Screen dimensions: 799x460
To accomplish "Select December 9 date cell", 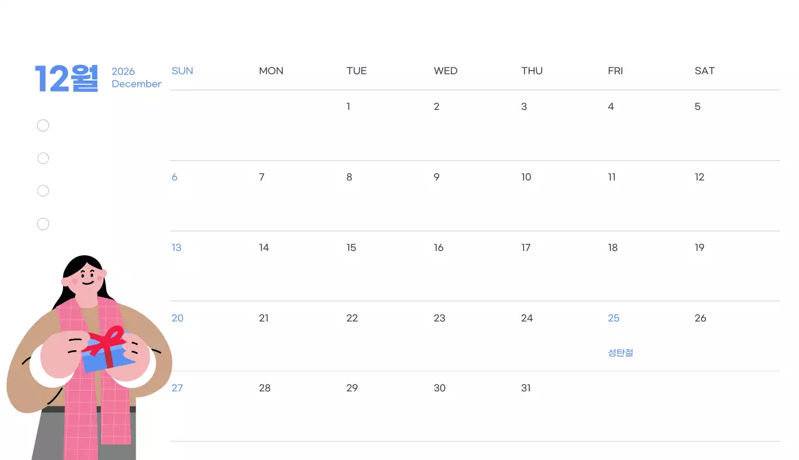I will point(436,177).
